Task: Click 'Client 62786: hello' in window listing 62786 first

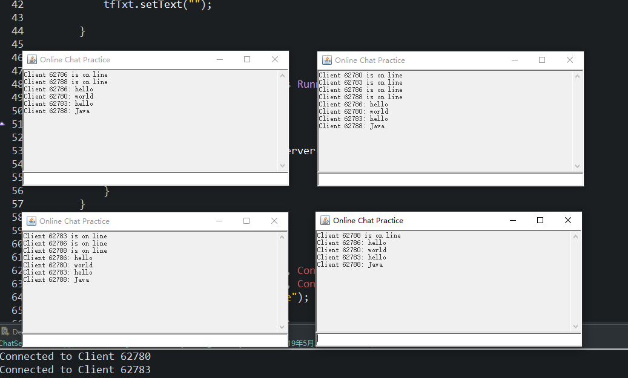Action: (x=58, y=89)
